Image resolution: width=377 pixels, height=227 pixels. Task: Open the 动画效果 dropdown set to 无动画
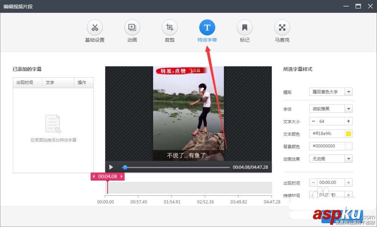click(x=331, y=158)
